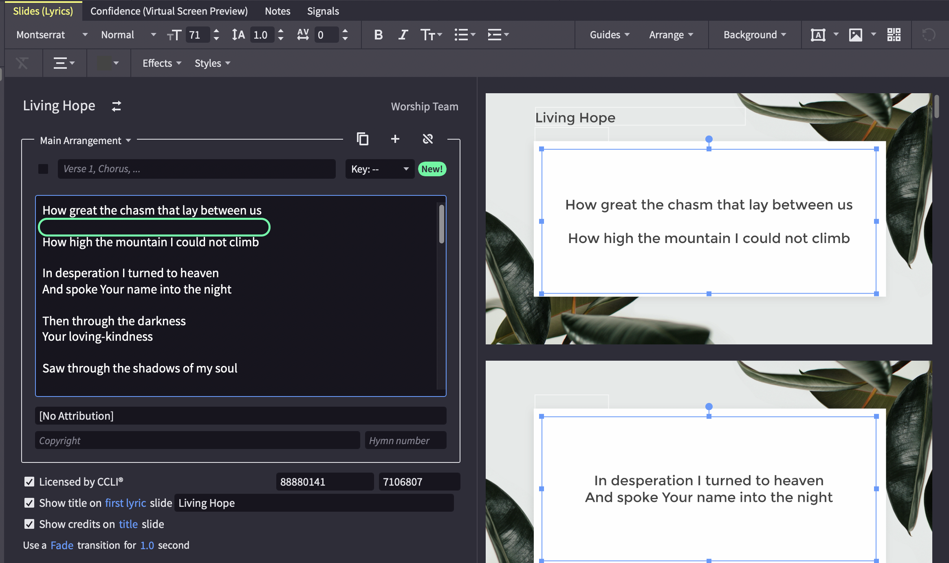The height and width of the screenshot is (563, 949).
Task: Toggle italic text formatting
Action: coord(403,35)
